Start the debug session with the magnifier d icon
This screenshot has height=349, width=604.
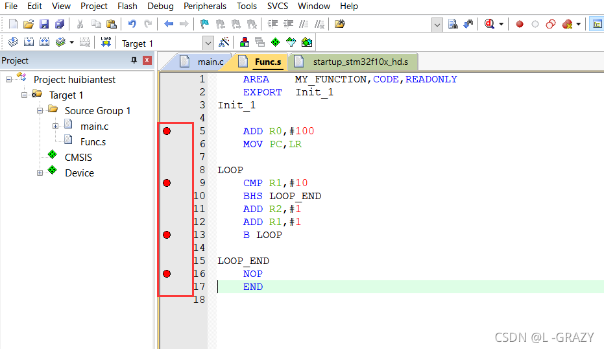point(489,24)
